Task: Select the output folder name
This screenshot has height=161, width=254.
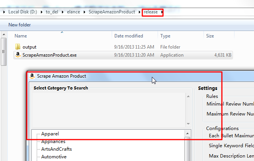Action: [29, 47]
